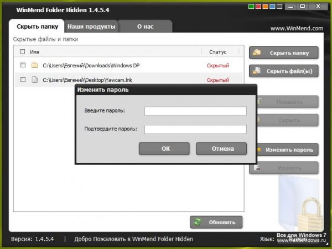Open the О нас tab
Screen dimensions: 332x249
pos(145,27)
